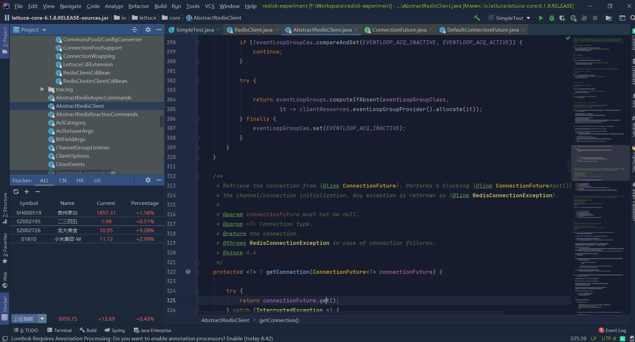Collapse the try block fold at line 302
This screenshot has height=342, width=635.
click(x=197, y=81)
